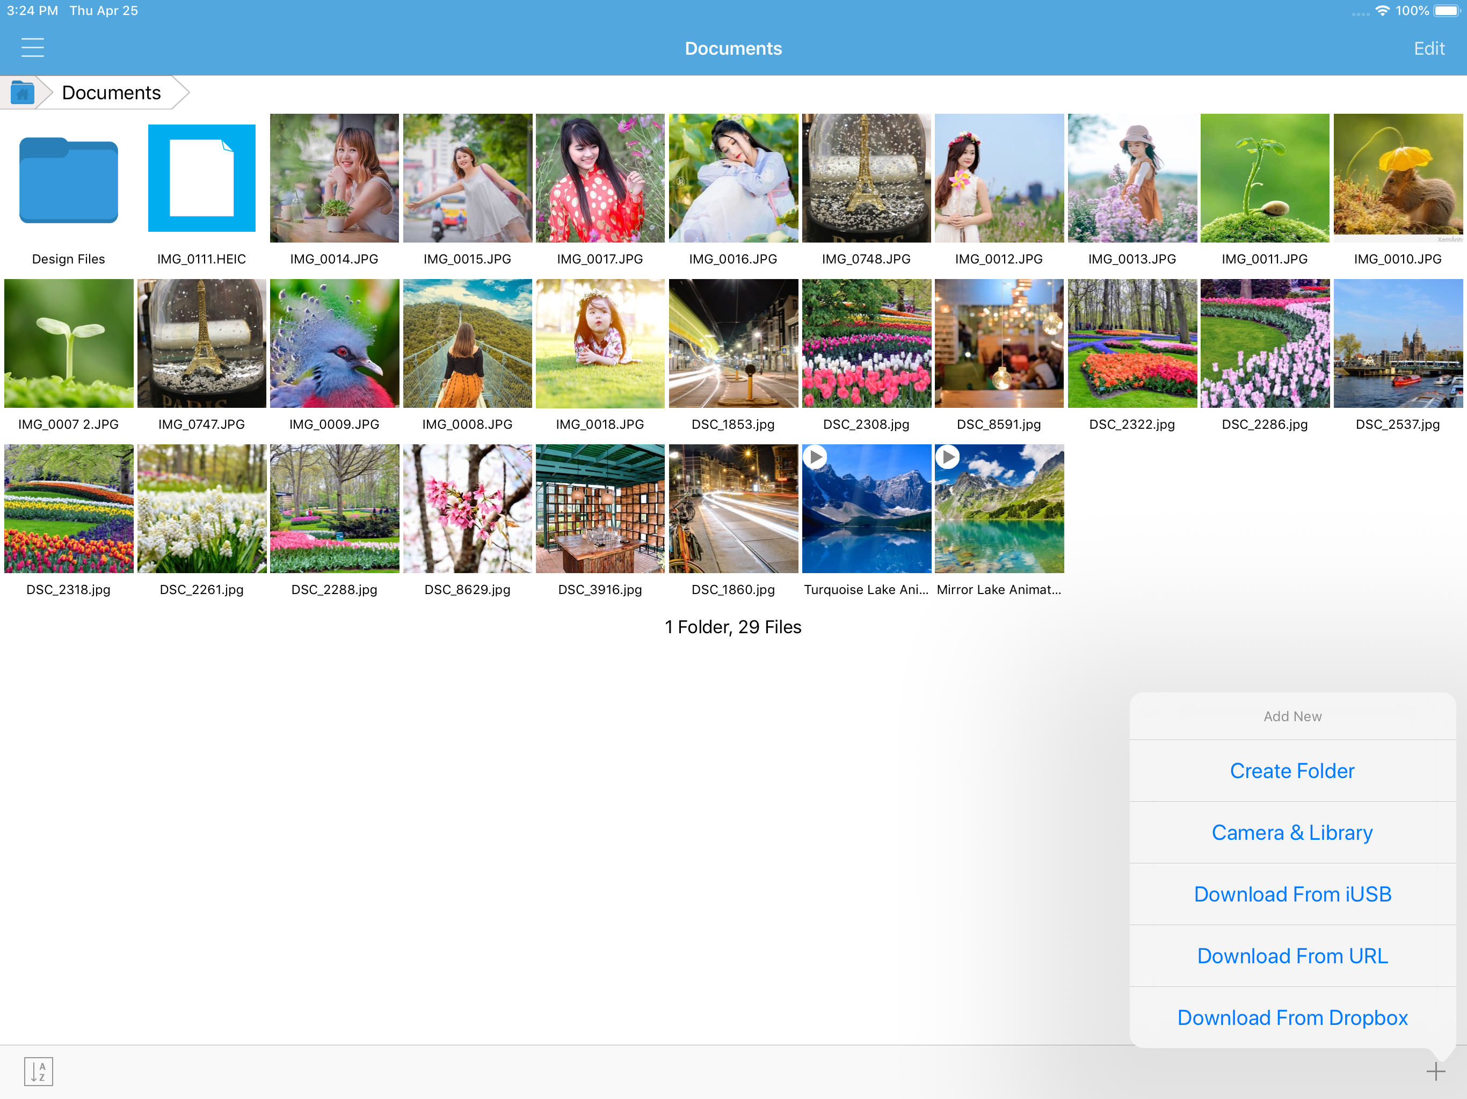Open DSC_2537.jpg harbor photo
This screenshot has height=1099, width=1467.
[x=1398, y=343]
